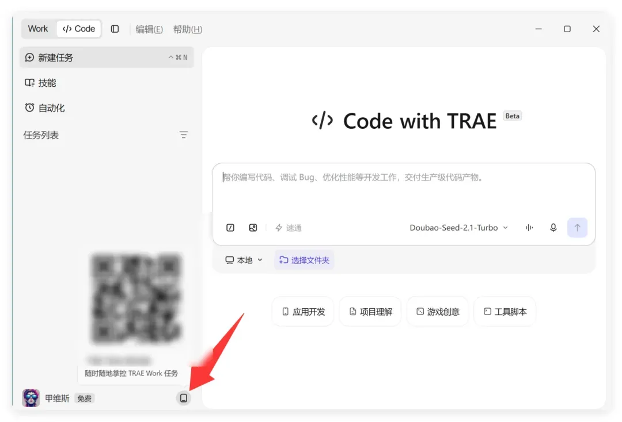This screenshot has width=622, height=422.
Task: Choose the 工具脚本 suggestion chip
Action: click(x=505, y=312)
